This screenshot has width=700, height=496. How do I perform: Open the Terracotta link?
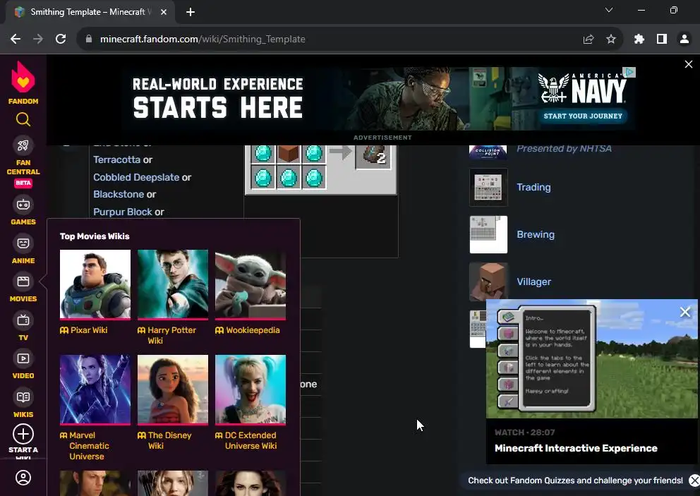116,160
